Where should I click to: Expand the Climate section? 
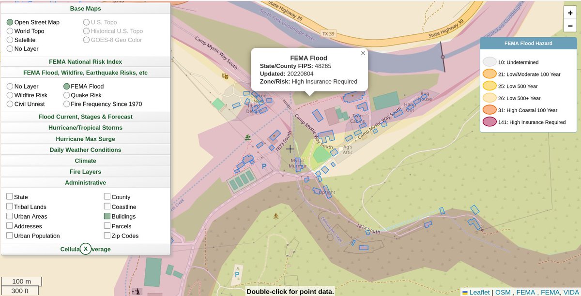[85, 160]
